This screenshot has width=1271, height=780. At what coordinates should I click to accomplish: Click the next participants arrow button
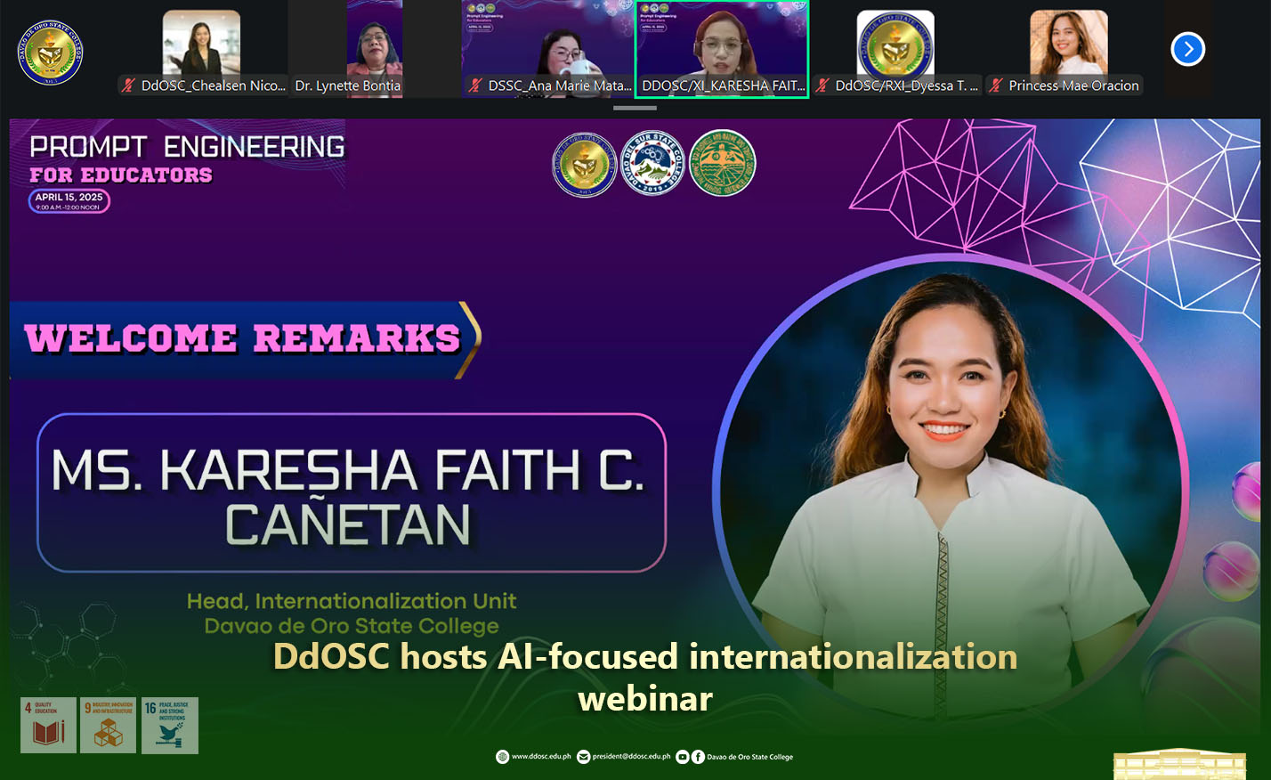[x=1187, y=49]
